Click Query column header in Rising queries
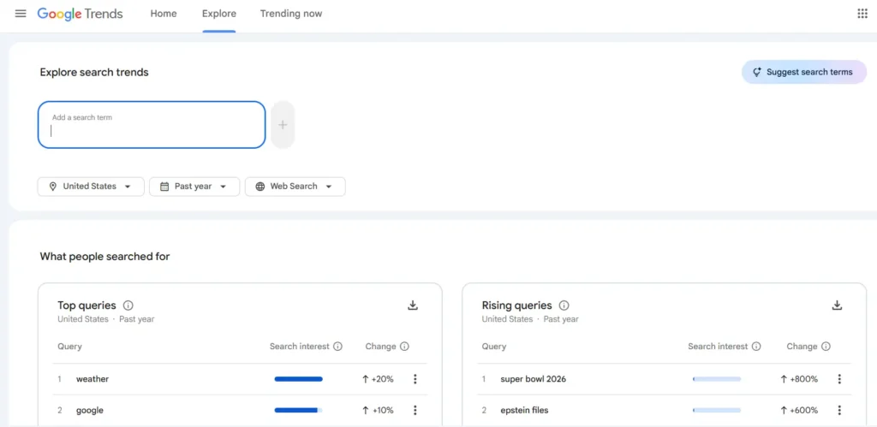The width and height of the screenshot is (877, 427). coord(494,347)
